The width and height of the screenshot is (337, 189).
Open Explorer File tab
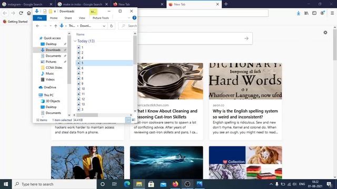[39, 18]
